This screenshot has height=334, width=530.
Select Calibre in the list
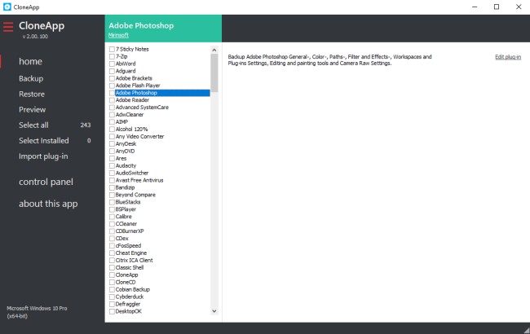(124, 217)
